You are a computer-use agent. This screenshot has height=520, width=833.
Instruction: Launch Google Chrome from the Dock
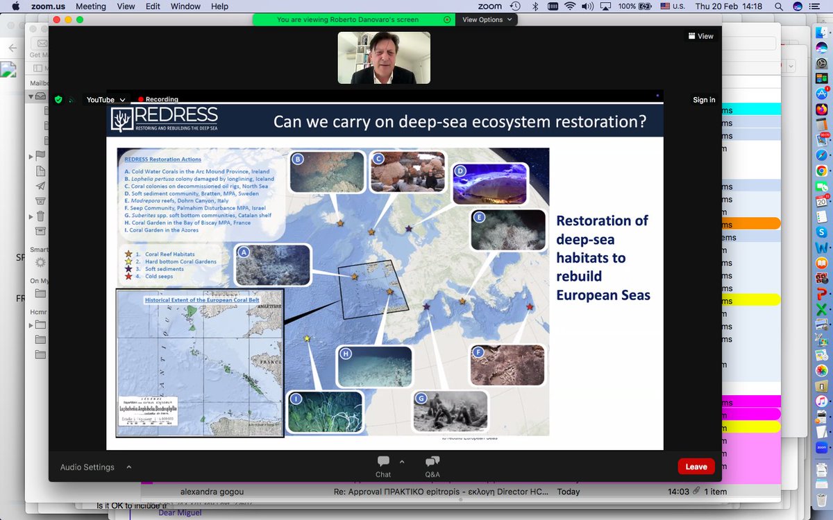click(x=821, y=171)
